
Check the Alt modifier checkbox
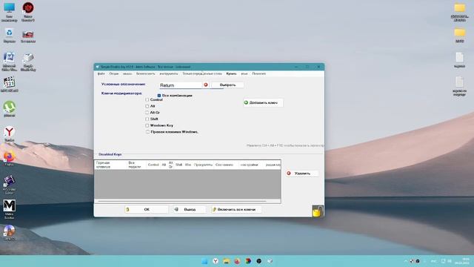tap(147, 106)
